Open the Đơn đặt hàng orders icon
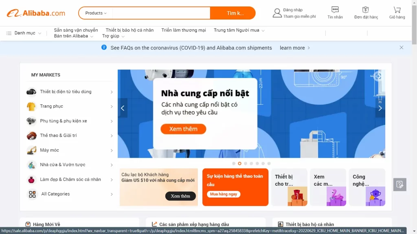This screenshot has height=234, width=417. pos(365,10)
